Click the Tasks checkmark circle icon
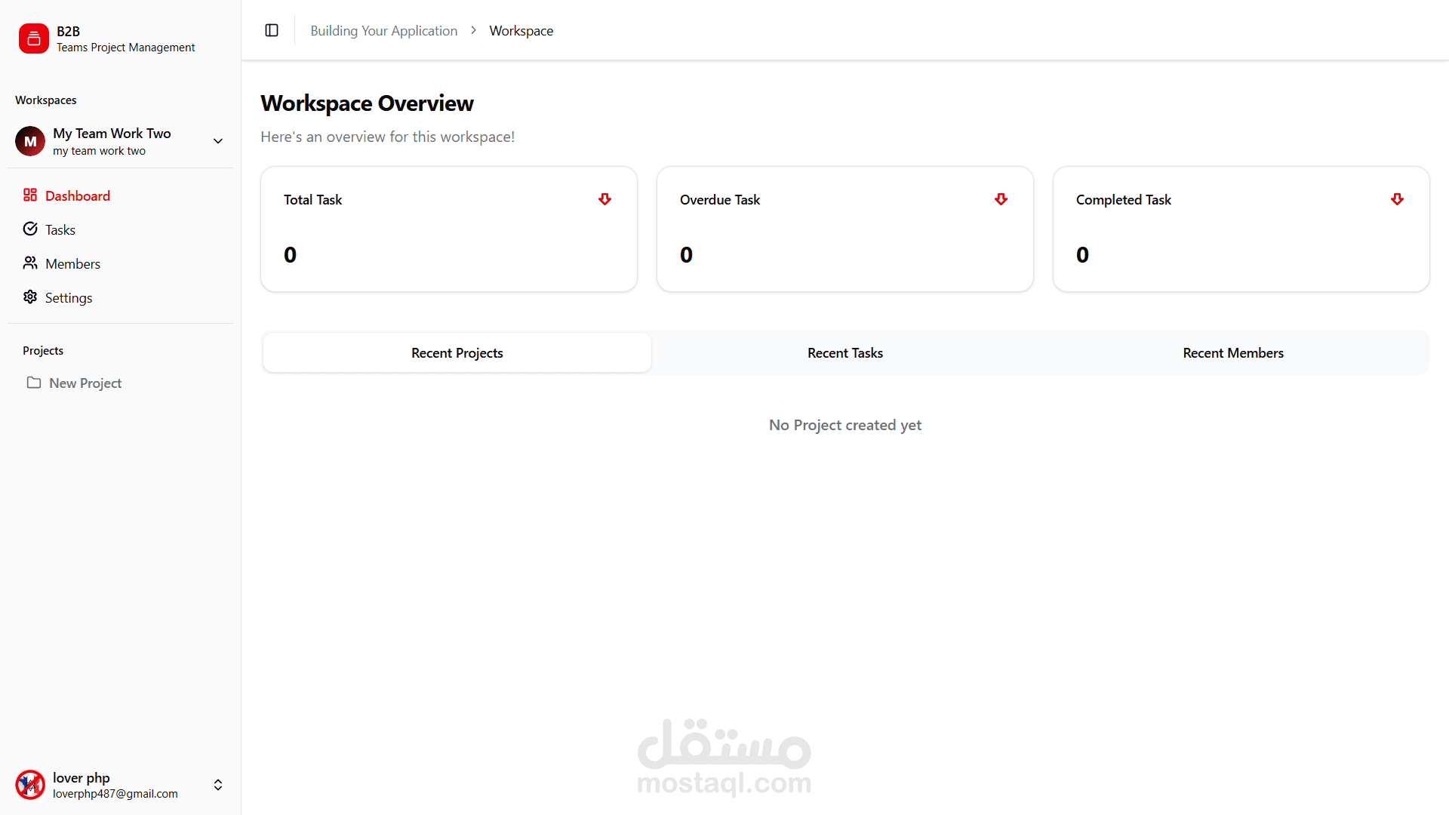This screenshot has height=815, width=1449. tap(30, 229)
